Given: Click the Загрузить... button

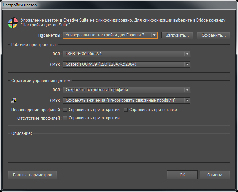Looking at the screenshot, I should pyautogui.click(x=177, y=35).
